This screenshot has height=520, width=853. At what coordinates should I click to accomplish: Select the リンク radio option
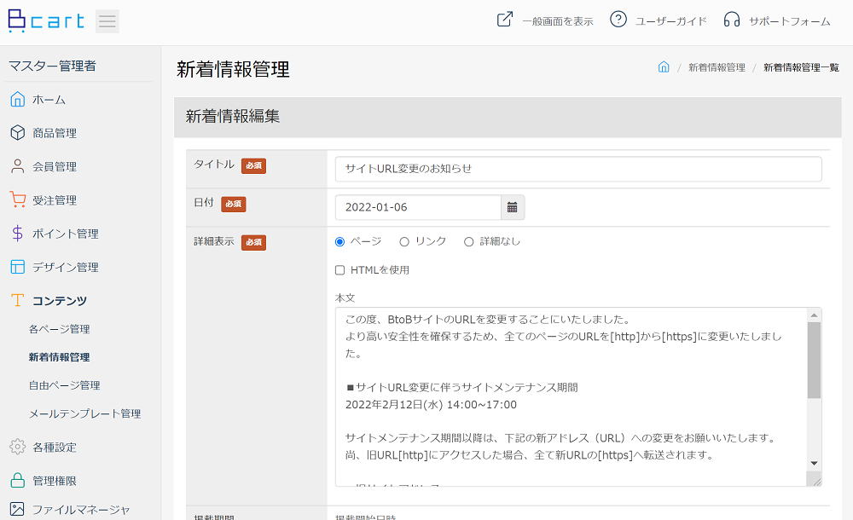tap(404, 241)
